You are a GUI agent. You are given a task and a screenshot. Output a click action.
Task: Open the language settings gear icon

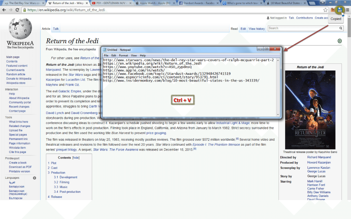click(34, 178)
